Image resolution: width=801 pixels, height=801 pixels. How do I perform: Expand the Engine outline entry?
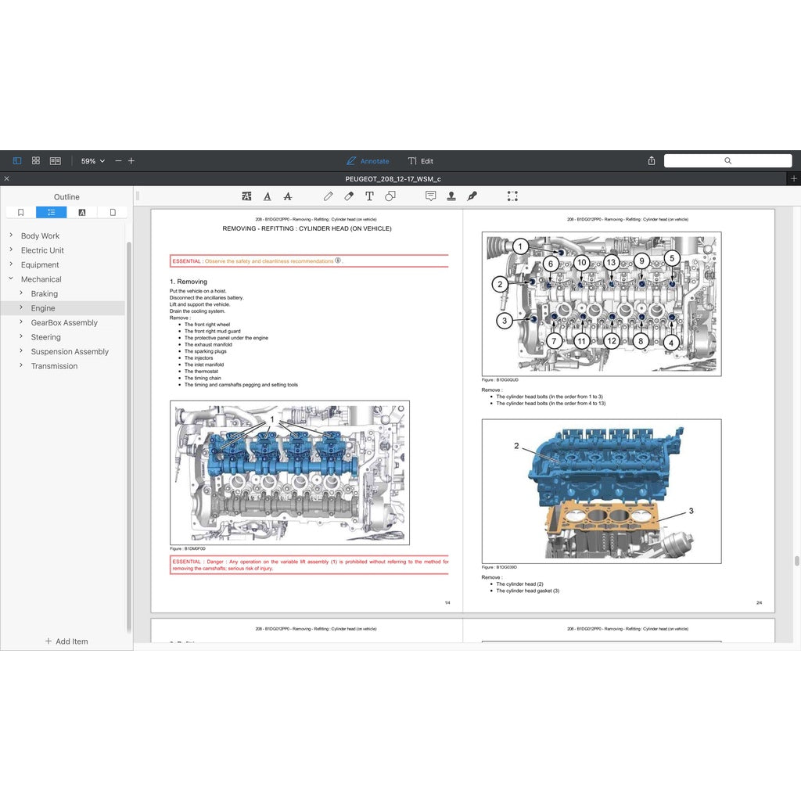[22, 308]
